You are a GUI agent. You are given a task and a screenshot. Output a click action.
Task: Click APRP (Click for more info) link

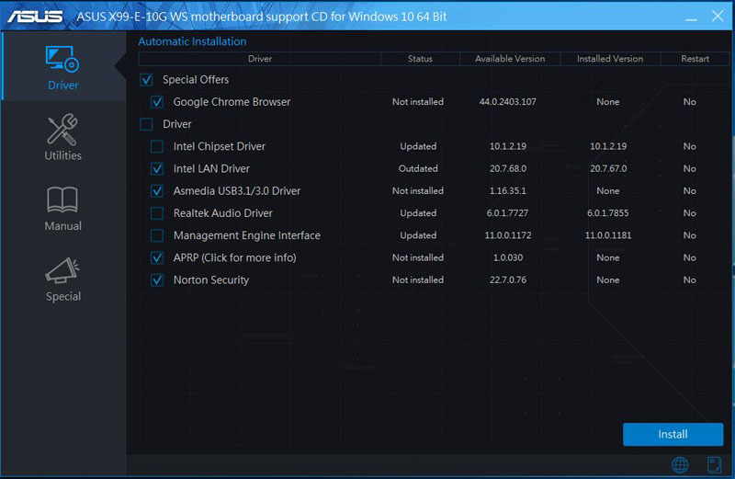click(x=234, y=257)
